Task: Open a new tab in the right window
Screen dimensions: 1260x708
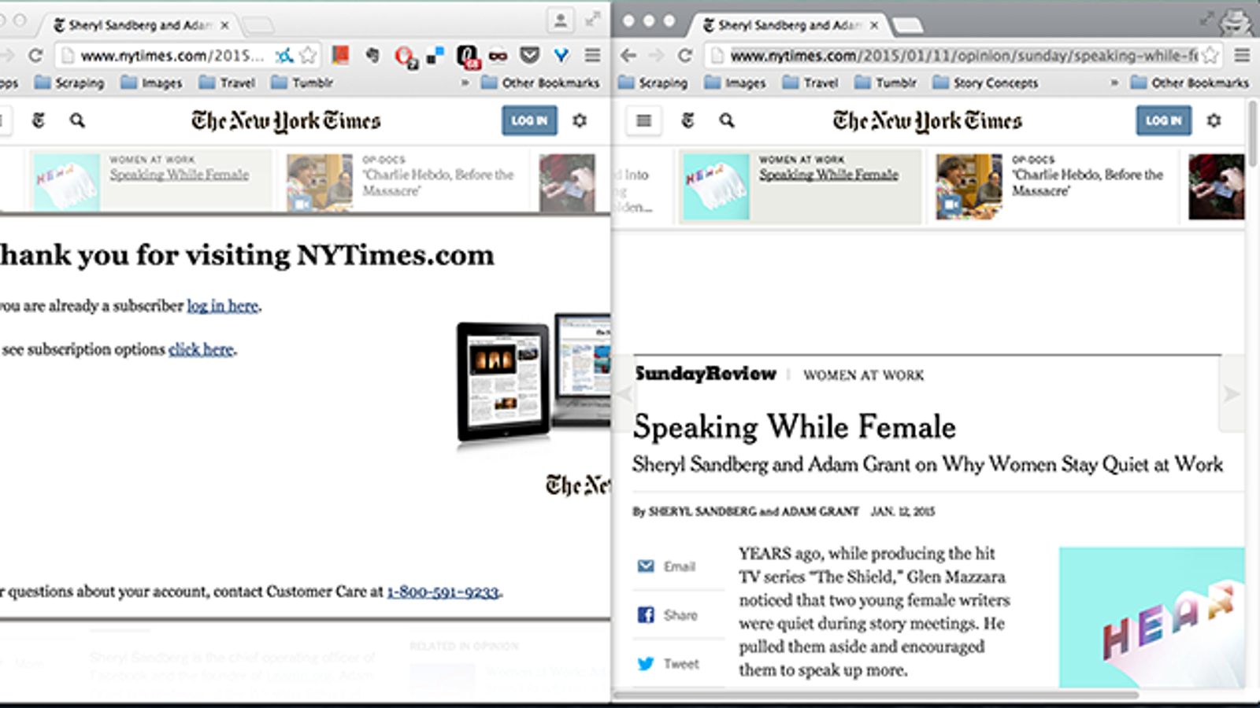Action: tap(908, 26)
